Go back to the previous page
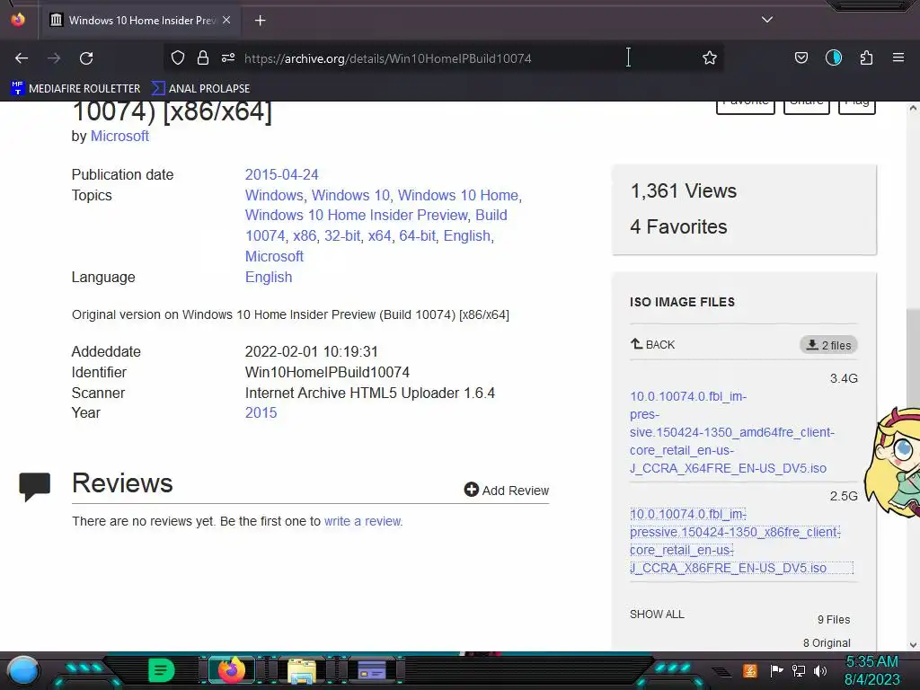This screenshot has width=920, height=690. coord(22,58)
